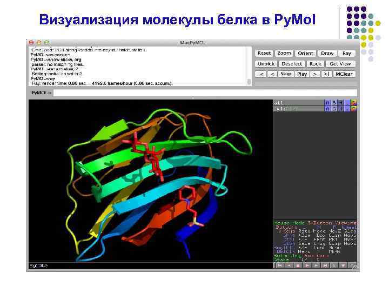
Task: Open Action menu (A) for 1wld object
Action: tap(327, 109)
